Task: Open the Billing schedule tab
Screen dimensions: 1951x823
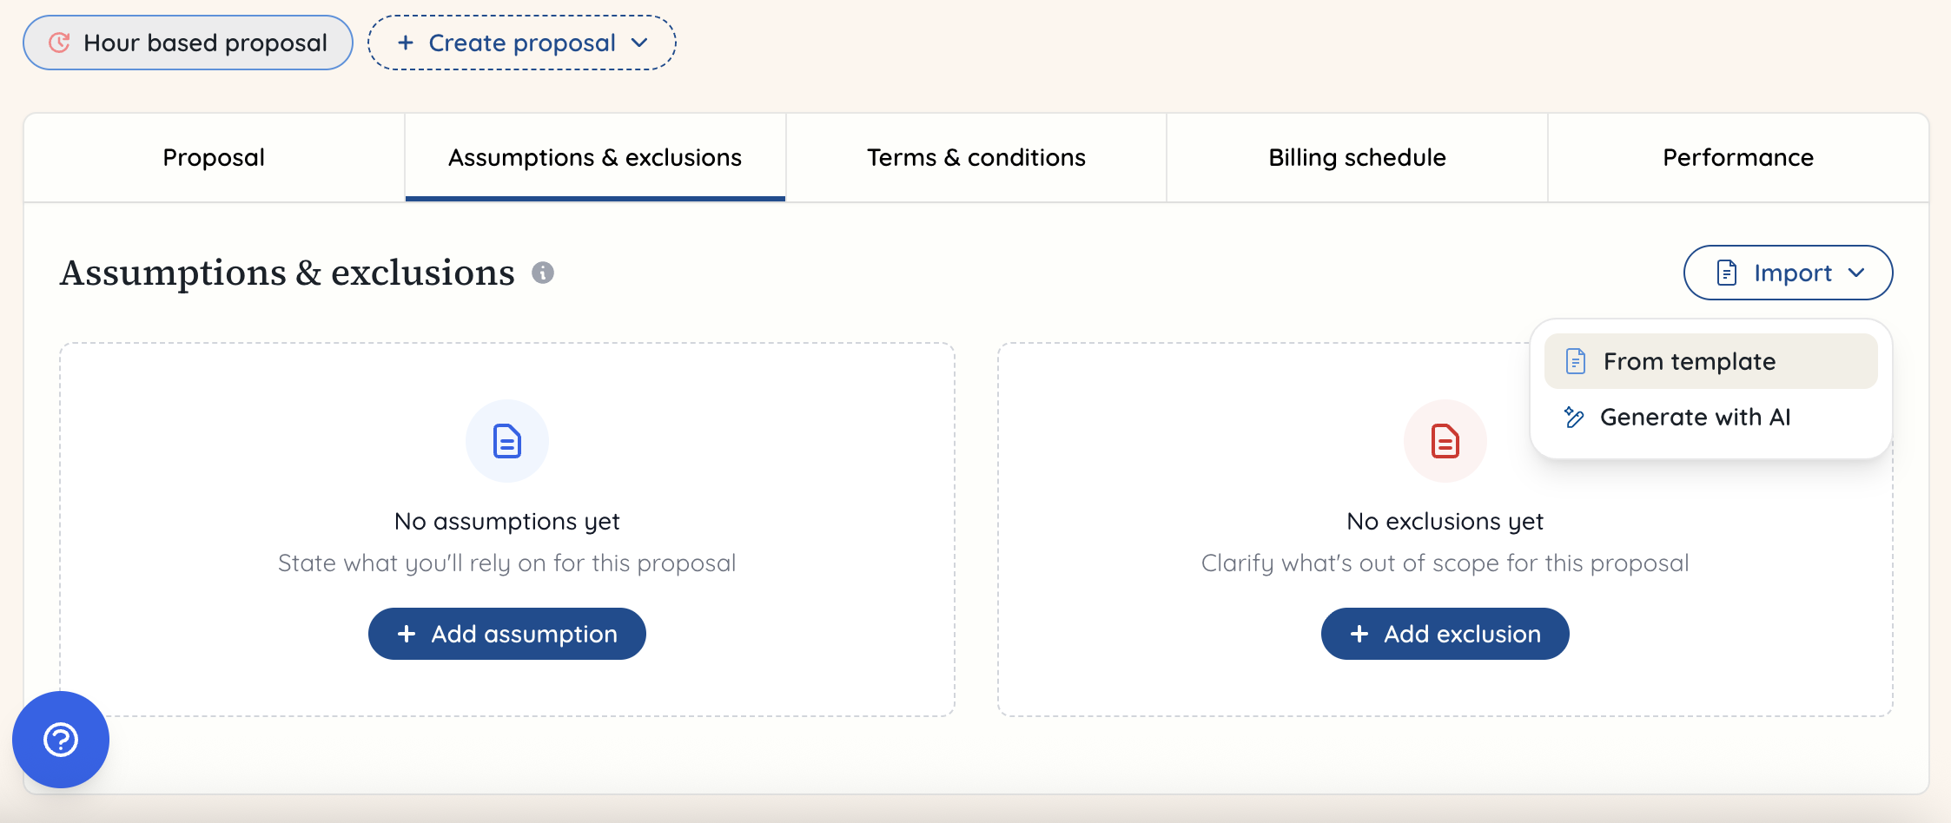Action: click(x=1357, y=157)
